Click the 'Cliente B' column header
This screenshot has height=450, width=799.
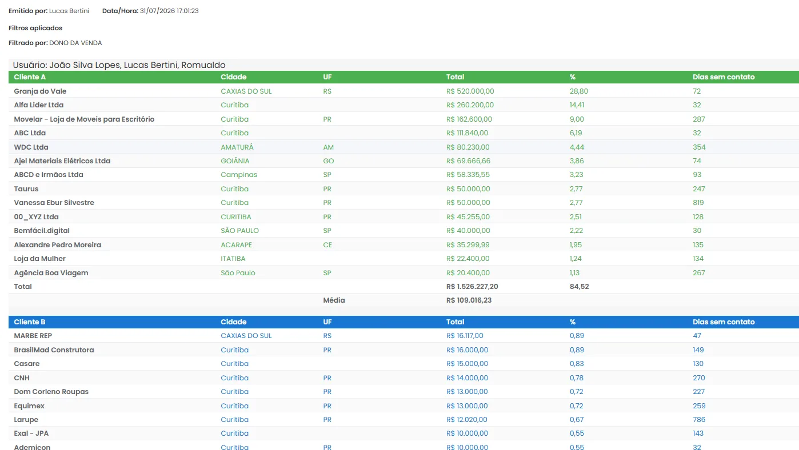point(30,322)
